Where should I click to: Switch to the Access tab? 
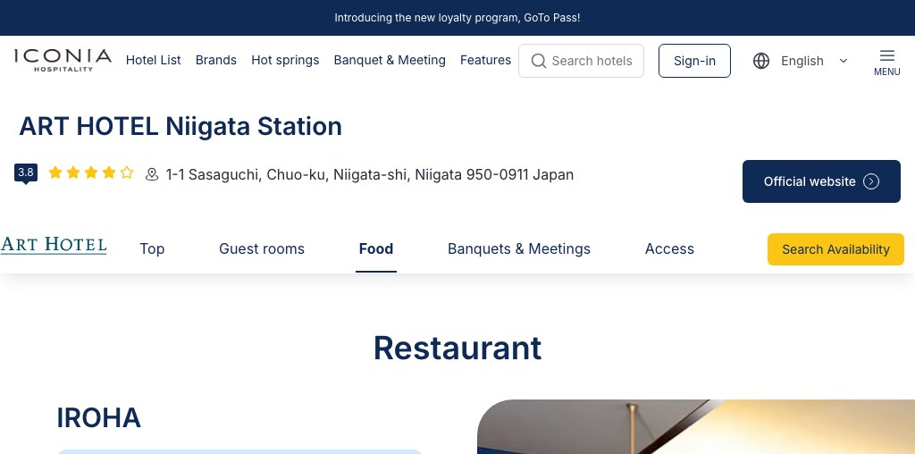click(x=669, y=248)
